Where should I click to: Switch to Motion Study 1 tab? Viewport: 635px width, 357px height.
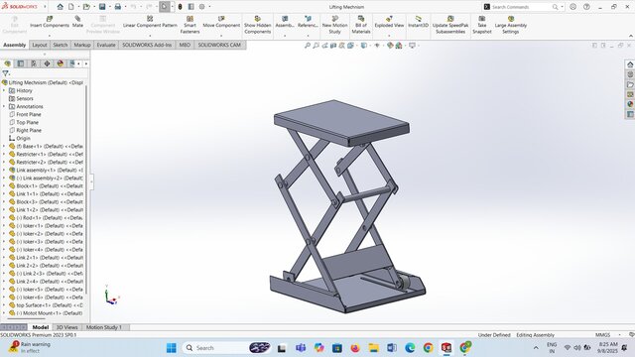click(x=103, y=327)
